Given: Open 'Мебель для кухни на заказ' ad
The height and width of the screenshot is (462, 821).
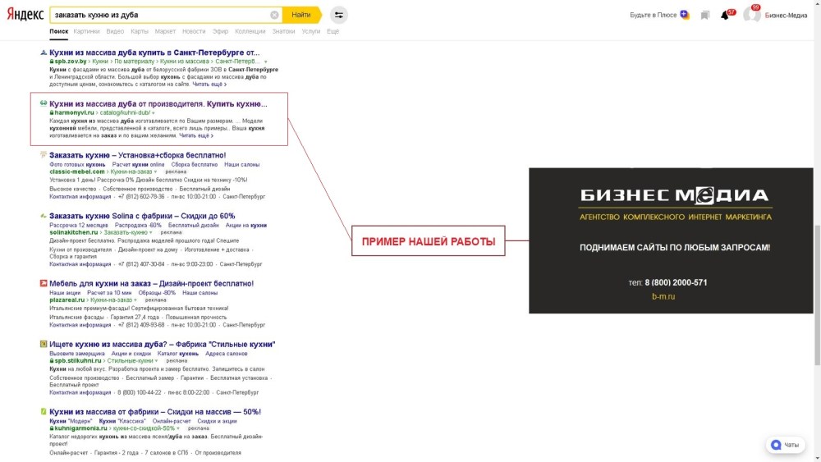Looking at the screenshot, I should [151, 283].
